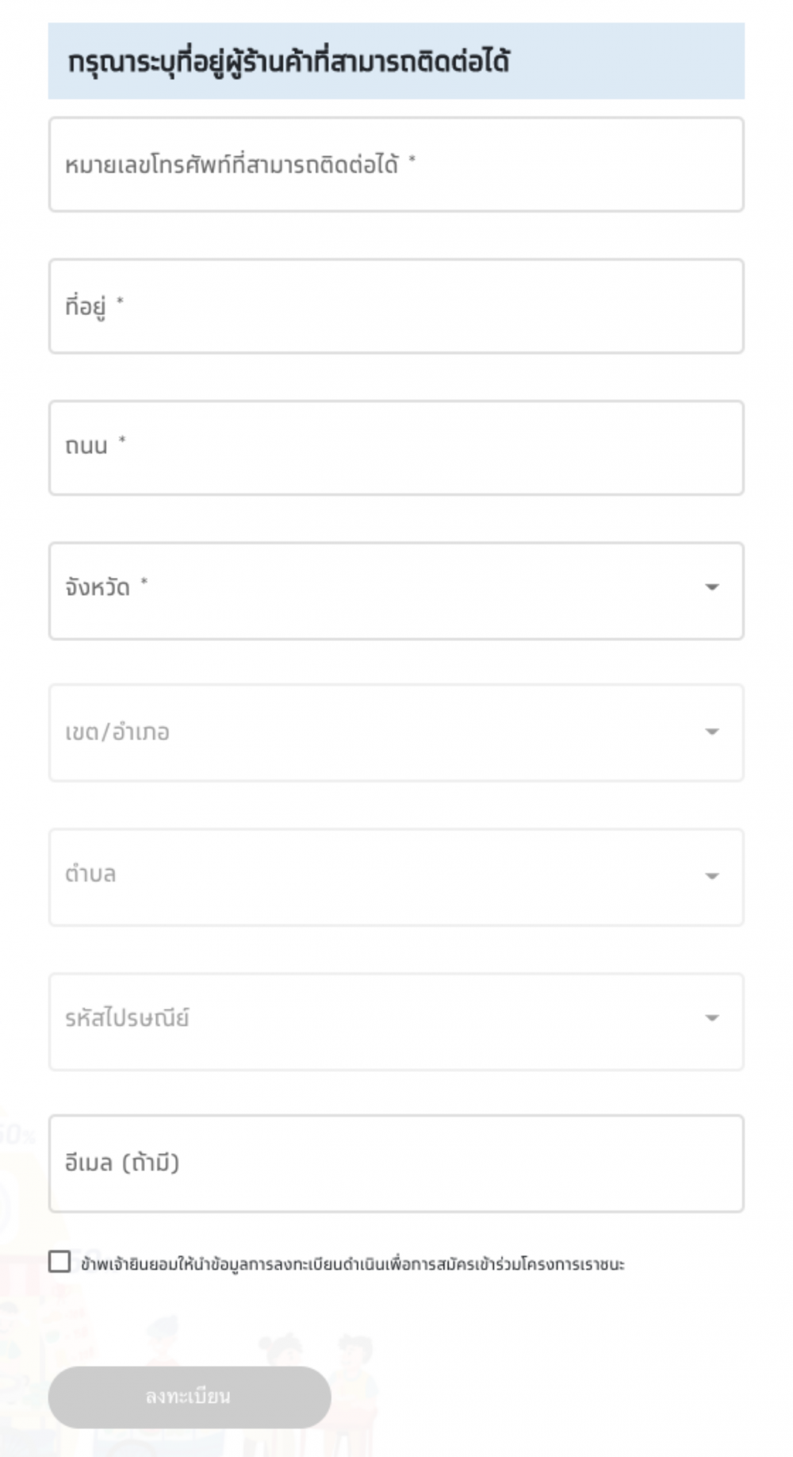Screen dimensions: 793x1457
Task: Click the ถนน field label
Action: [86, 446]
